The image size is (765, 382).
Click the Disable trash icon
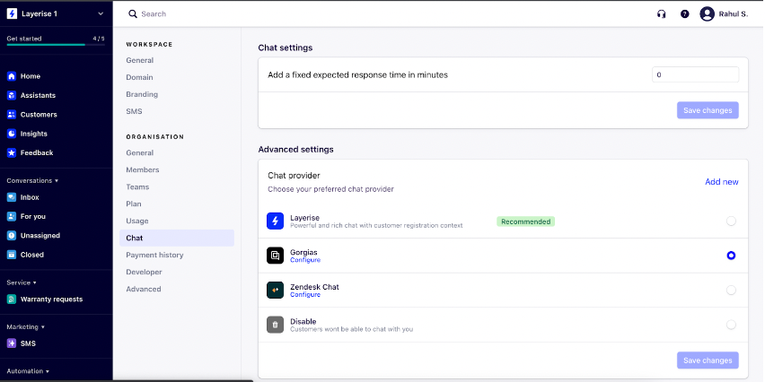coord(275,325)
